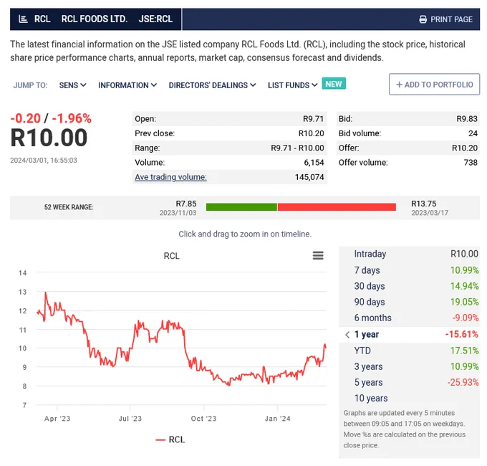Expand the DIRECTORS' DEALINGS dropdown
This screenshot has height=466, width=487.
tap(212, 85)
